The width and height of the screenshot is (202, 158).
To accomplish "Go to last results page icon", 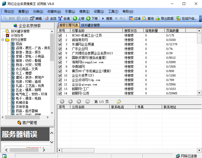I will 87,102.
